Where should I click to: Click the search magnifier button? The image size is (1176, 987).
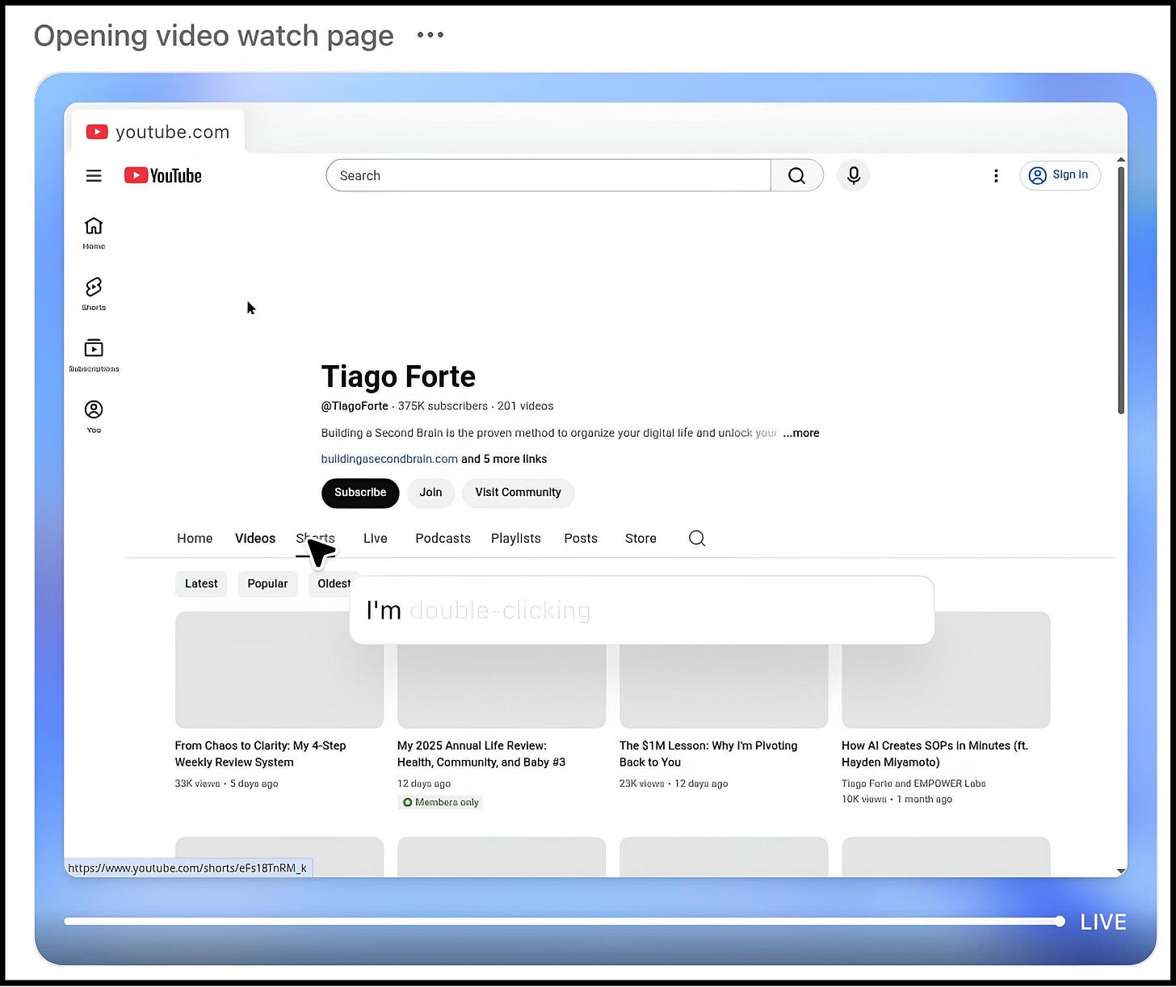tap(796, 175)
